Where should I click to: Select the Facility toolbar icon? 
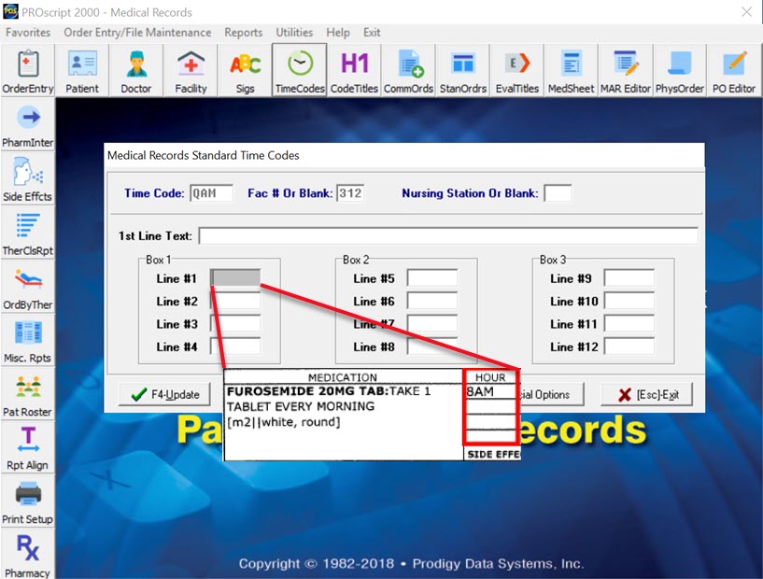[191, 71]
